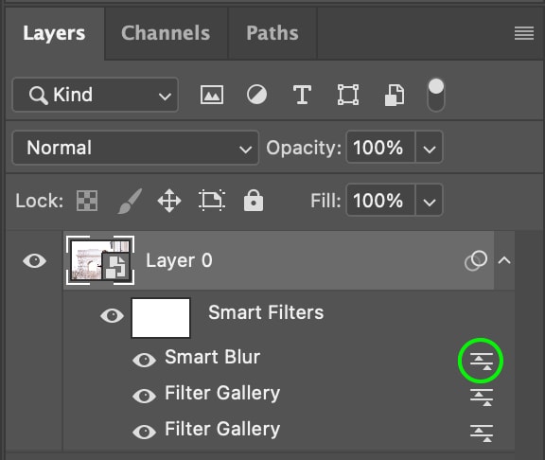This screenshot has width=545, height=460.
Task: Toggle visibility of Smart Filters
Action: (112, 316)
